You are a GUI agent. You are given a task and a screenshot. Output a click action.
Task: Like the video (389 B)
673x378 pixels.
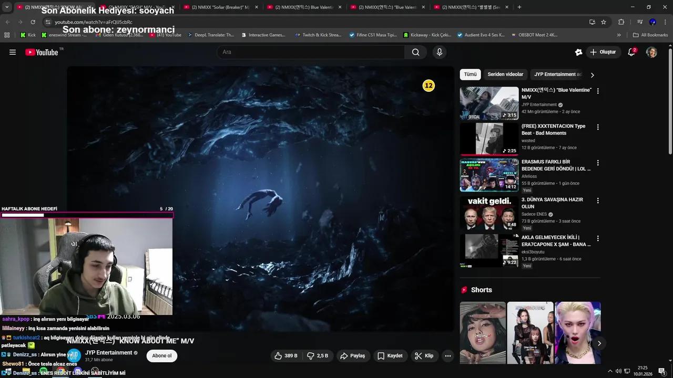286,356
